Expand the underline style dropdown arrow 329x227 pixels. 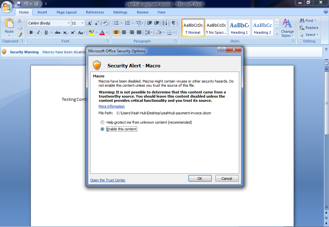[x=52, y=32]
